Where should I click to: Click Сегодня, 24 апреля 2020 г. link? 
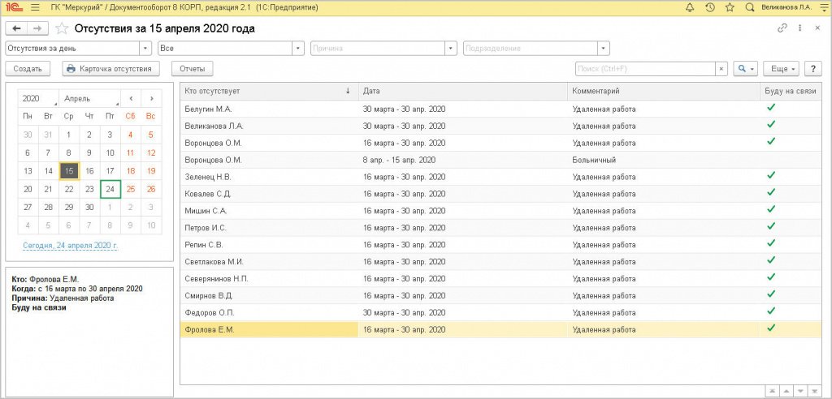(x=70, y=245)
